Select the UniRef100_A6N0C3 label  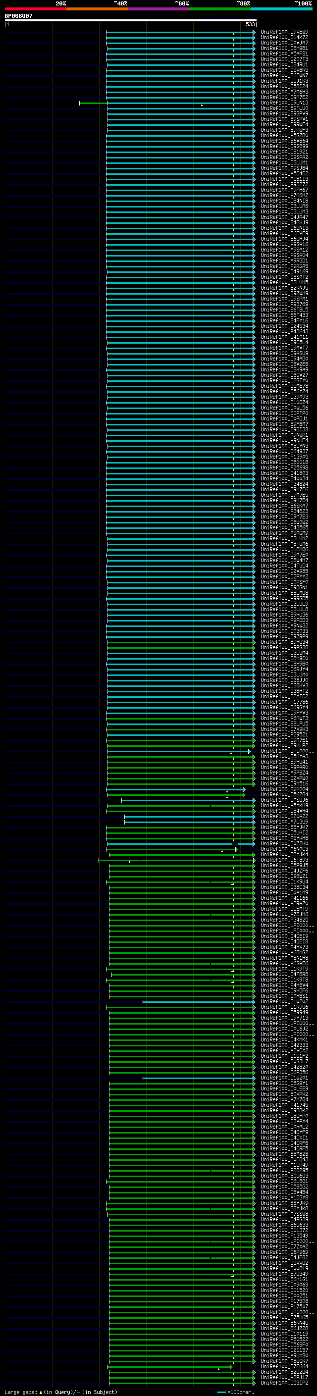tap(284, 849)
